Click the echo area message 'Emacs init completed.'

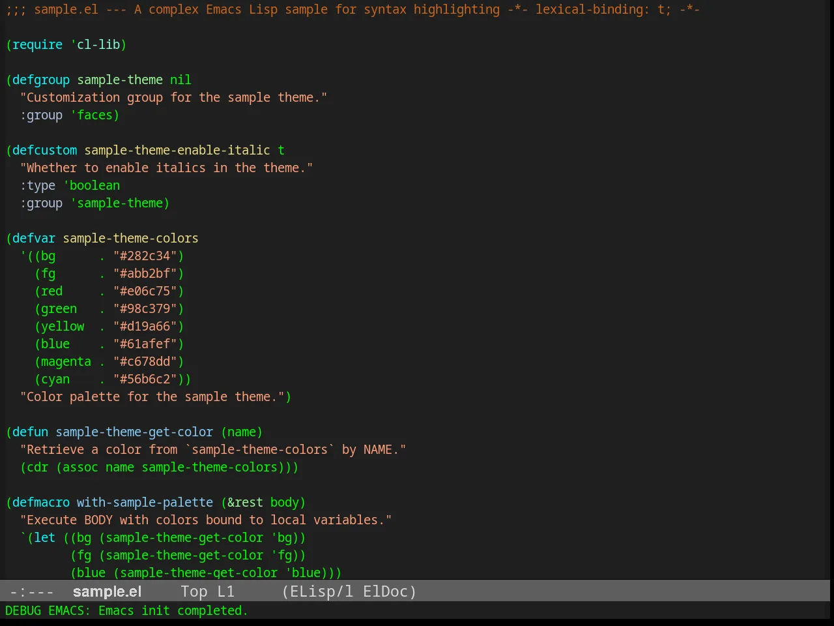pos(173,610)
